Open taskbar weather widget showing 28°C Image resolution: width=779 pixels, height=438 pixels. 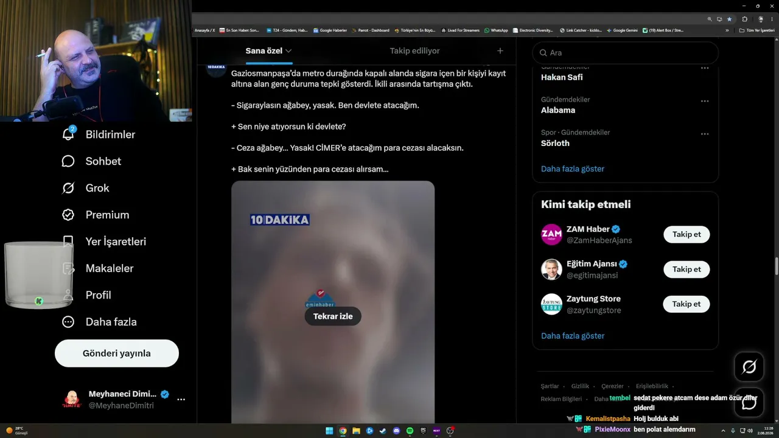pyautogui.click(x=15, y=431)
